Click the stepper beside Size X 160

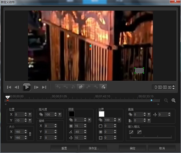(26, 132)
